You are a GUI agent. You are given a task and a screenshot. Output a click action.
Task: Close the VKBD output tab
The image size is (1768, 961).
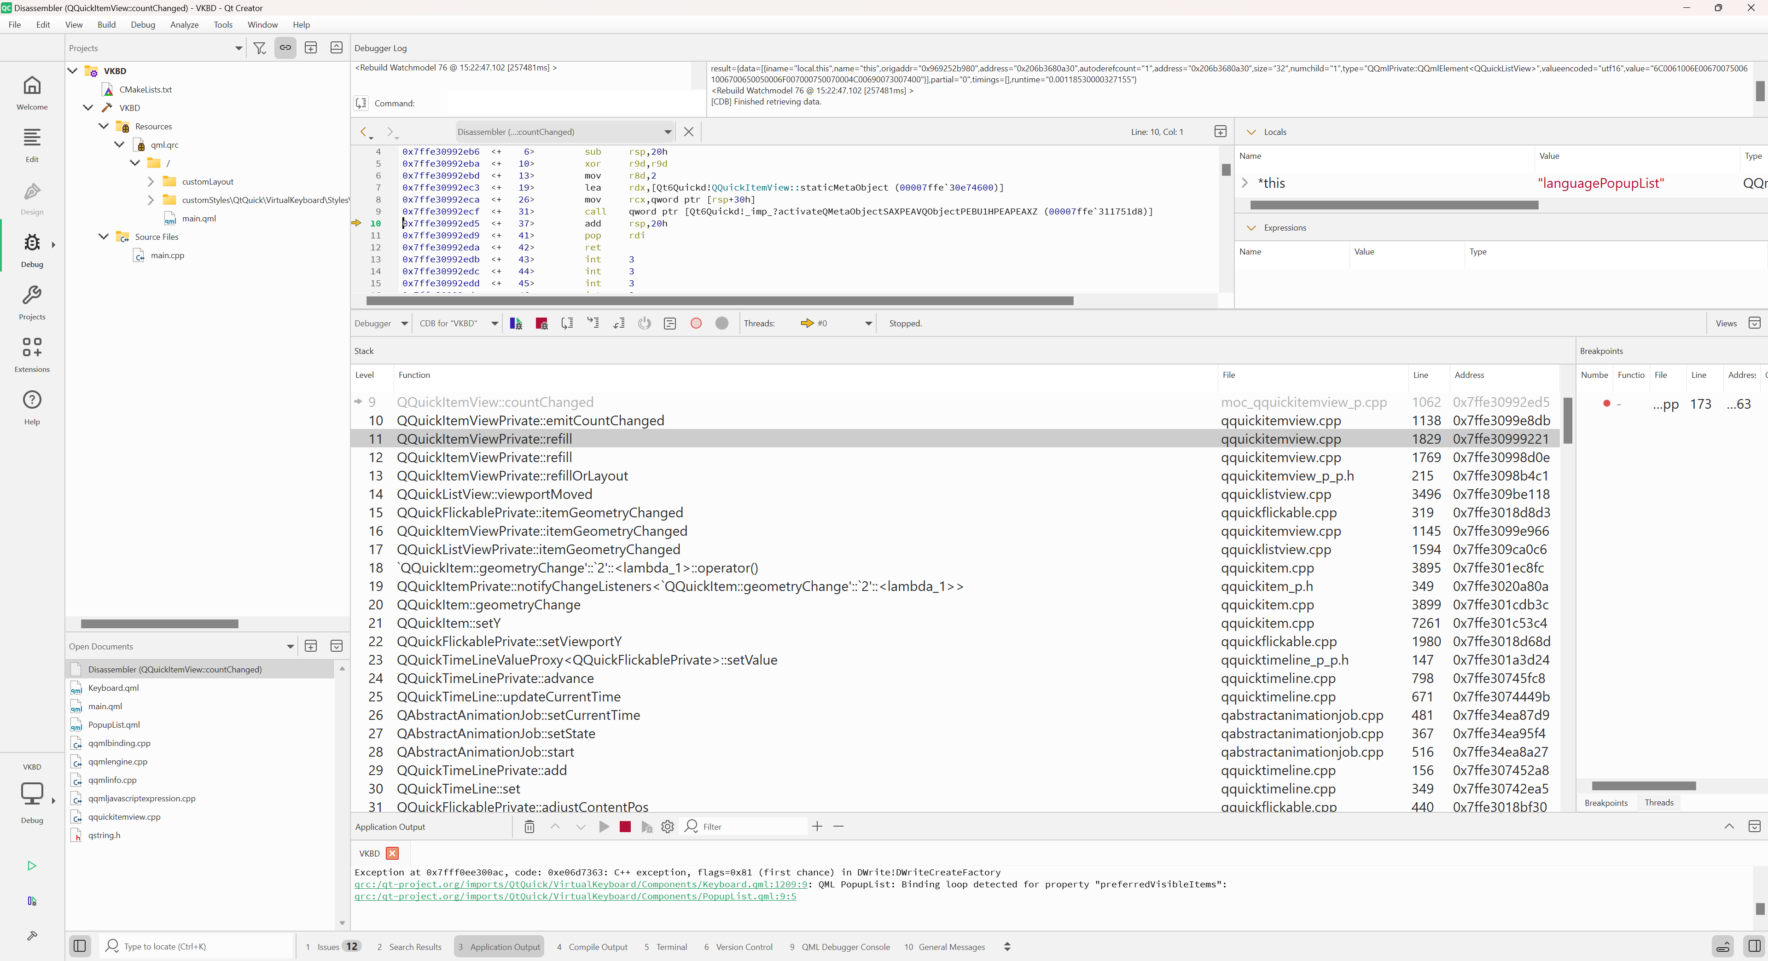[392, 853]
